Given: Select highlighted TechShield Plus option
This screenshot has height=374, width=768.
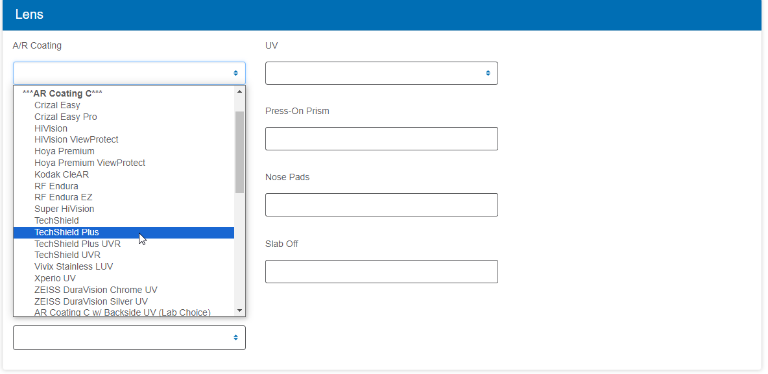Looking at the screenshot, I should [x=123, y=233].
